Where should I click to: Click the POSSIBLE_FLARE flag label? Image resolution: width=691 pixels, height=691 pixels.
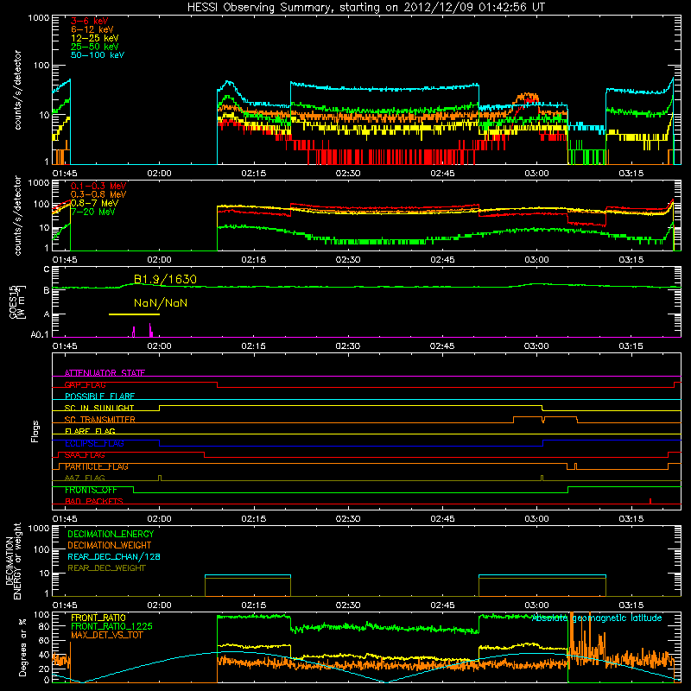point(99,396)
